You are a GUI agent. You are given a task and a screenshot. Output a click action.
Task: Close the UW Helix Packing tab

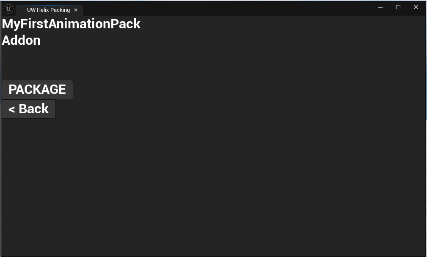(x=76, y=10)
